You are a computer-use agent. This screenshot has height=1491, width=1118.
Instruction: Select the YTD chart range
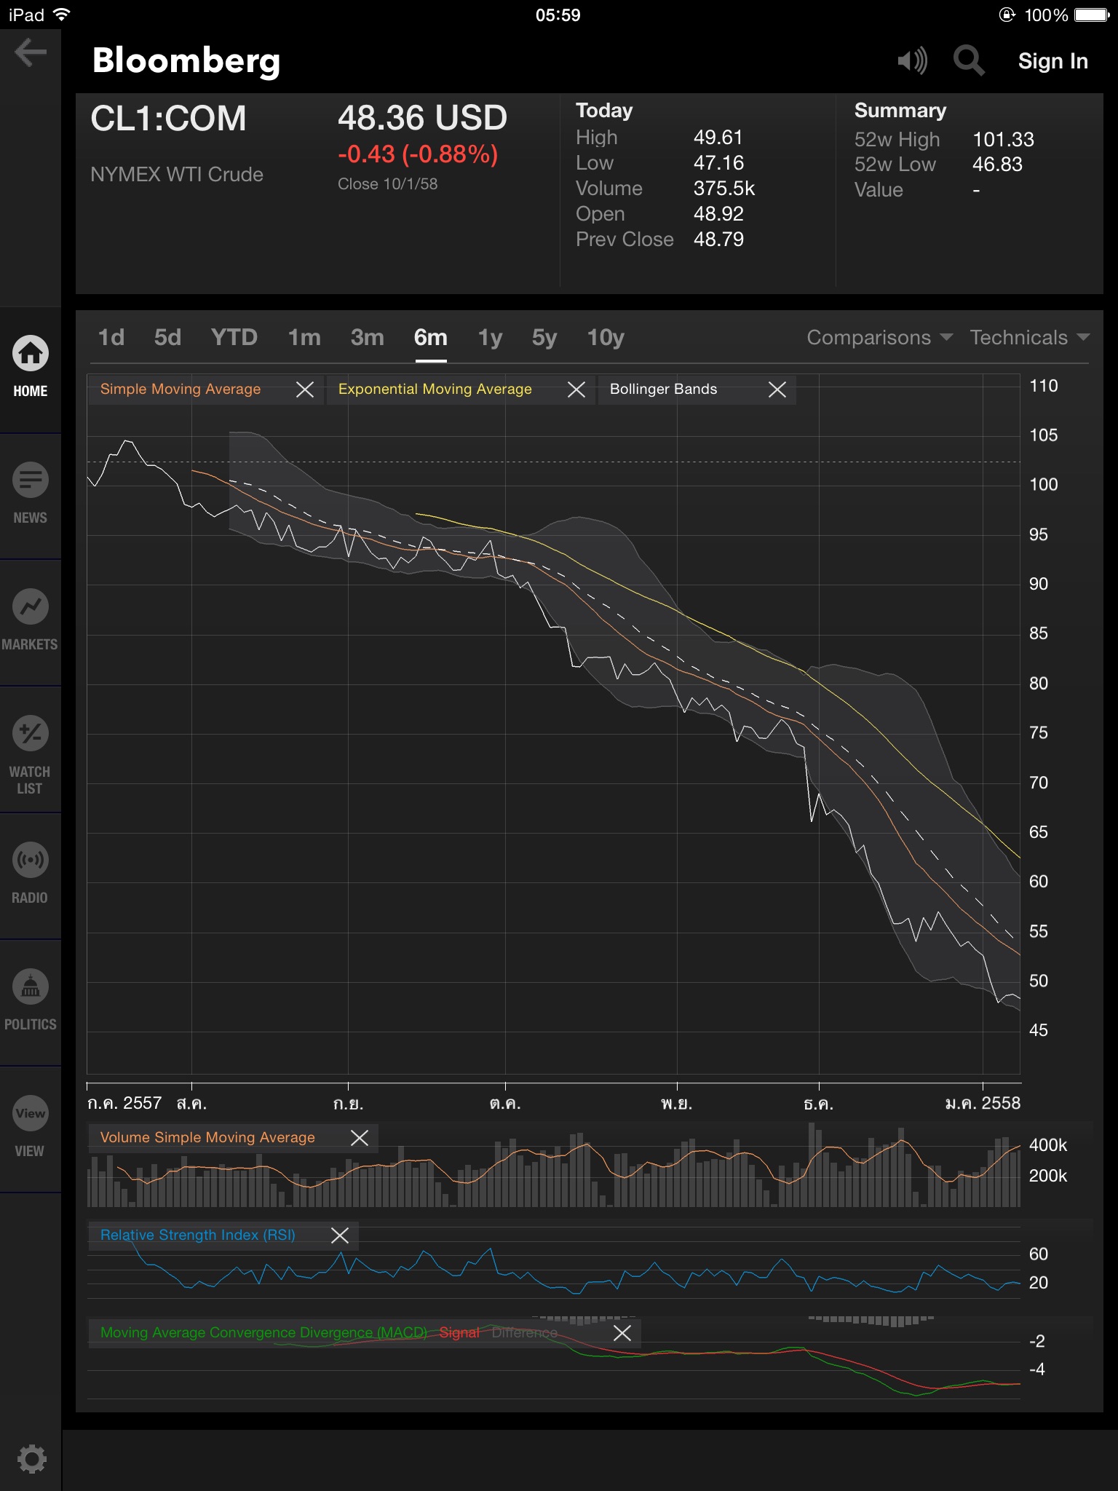(x=234, y=337)
